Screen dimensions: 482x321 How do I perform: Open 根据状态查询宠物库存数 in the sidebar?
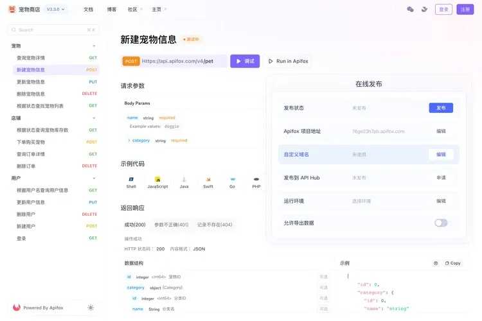pos(57,130)
